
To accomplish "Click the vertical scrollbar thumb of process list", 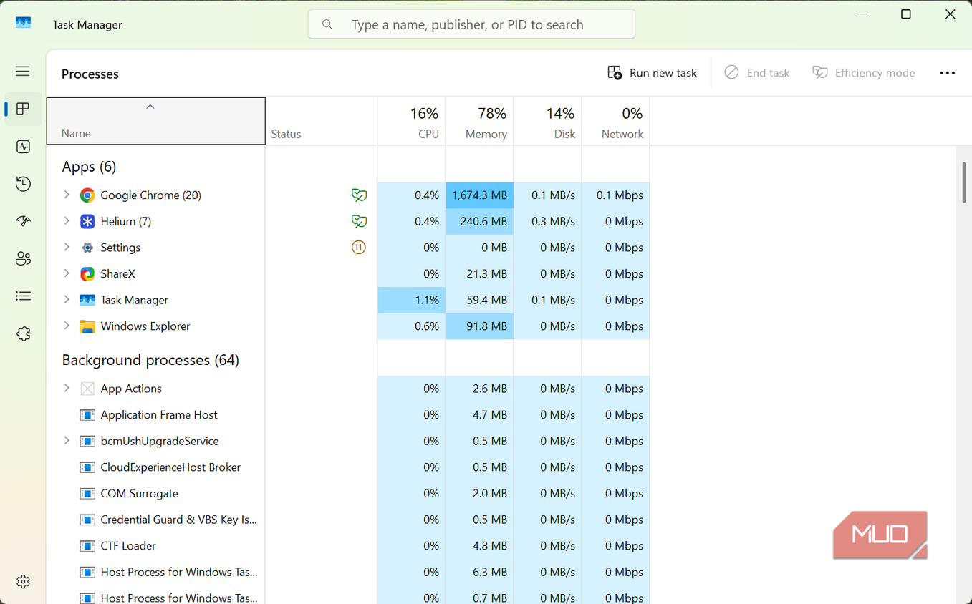I will coord(964,182).
